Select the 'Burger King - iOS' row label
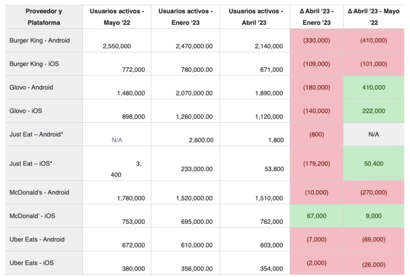The image size is (410, 277). (x=44, y=64)
